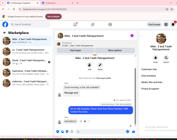Open the Chrome tab search dropdown arrow

tap(3, 3)
